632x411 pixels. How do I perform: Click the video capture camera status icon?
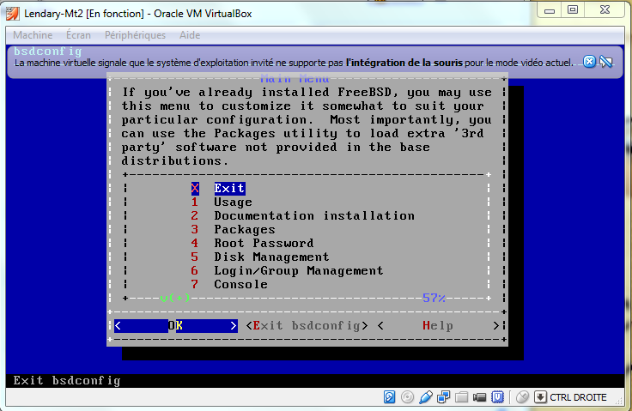480,397
